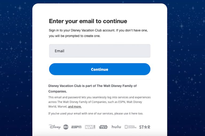Click the divider line below the Continue button
The image size is (205, 136).
[100, 79]
